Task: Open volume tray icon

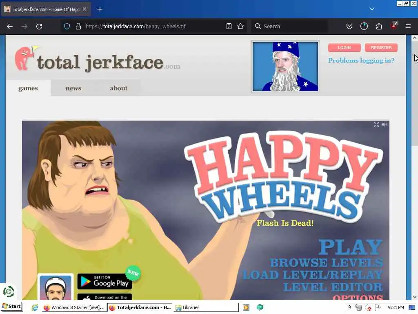Action: (368, 307)
